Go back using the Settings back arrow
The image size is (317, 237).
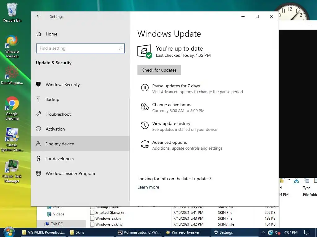coord(38,16)
